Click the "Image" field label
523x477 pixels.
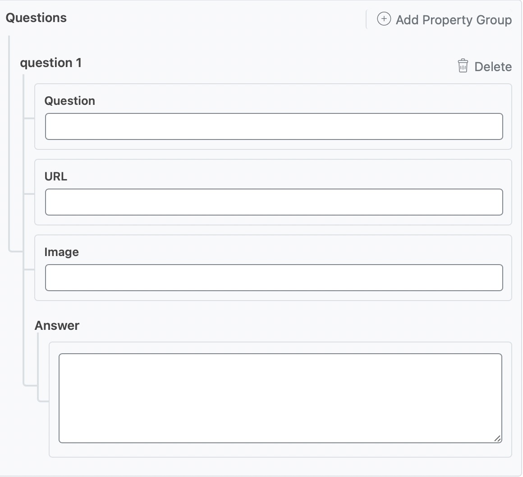pos(62,252)
